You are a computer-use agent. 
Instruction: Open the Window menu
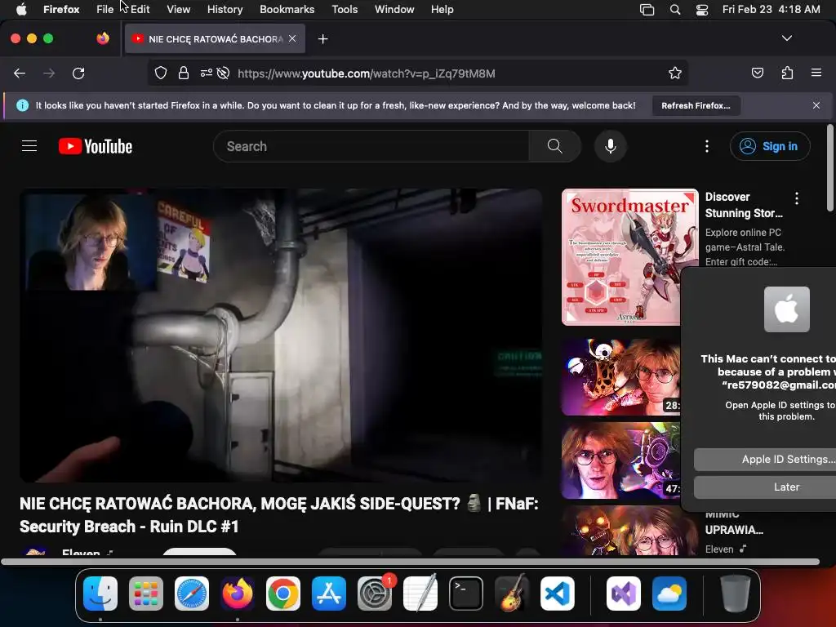pos(394,9)
